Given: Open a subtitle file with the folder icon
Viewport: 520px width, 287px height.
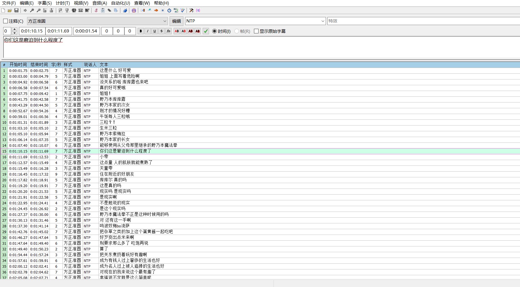Looking at the screenshot, I should tap(10, 10).
